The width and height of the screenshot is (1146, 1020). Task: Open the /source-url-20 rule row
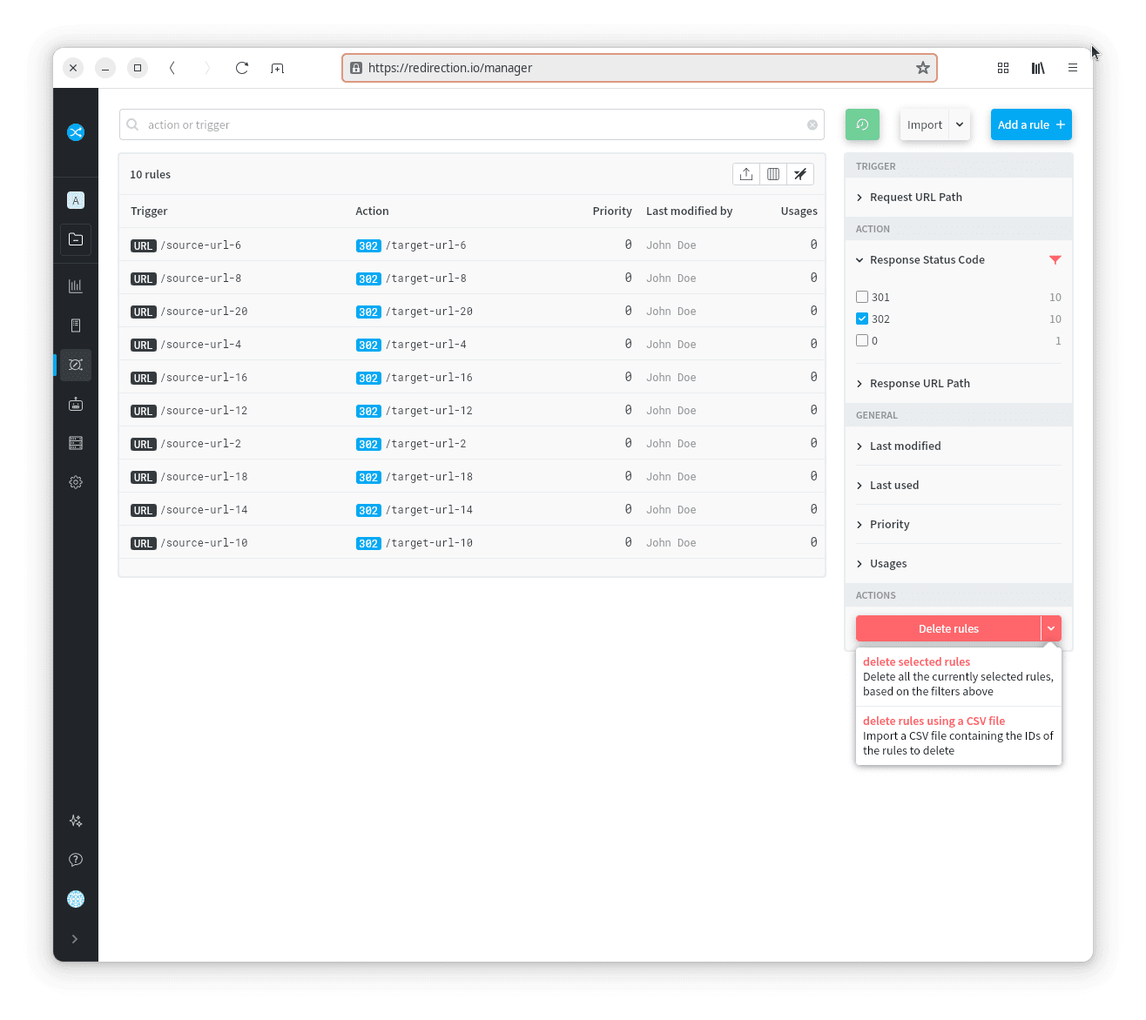[472, 312]
